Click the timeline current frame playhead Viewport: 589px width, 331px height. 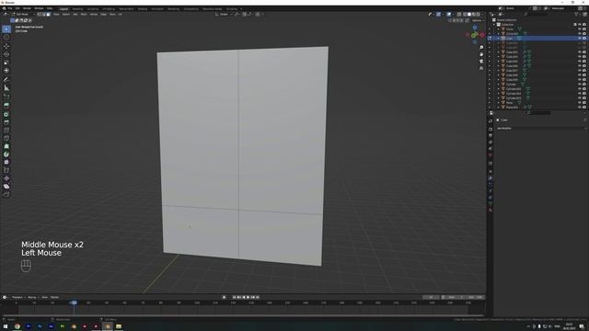click(x=74, y=302)
